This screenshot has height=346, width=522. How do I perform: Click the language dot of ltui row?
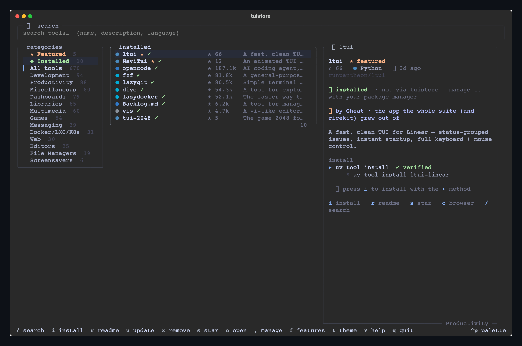click(x=117, y=54)
